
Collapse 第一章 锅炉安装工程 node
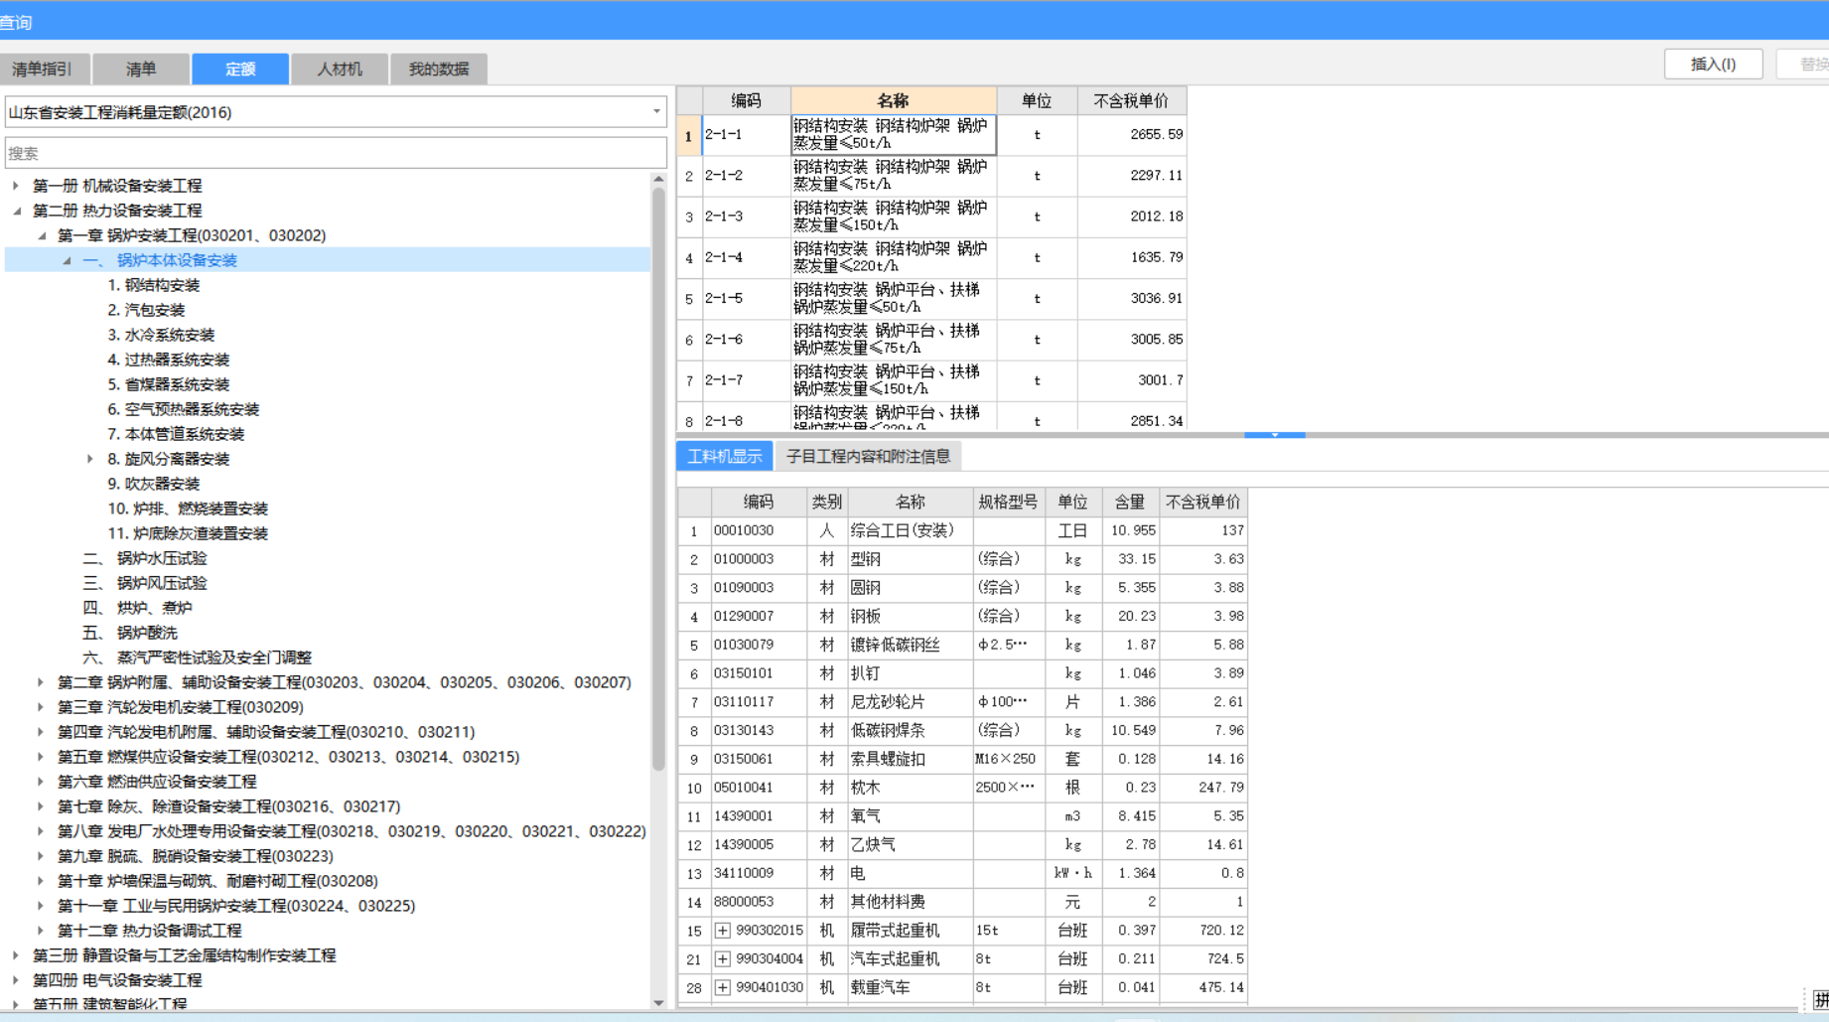pos(41,235)
